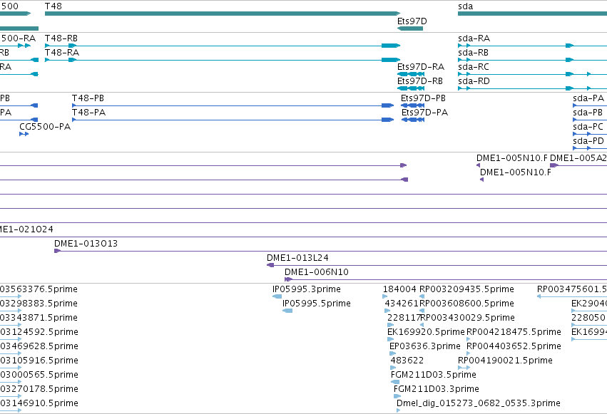607x414 pixels.
Task: Click the DME1-006N10 arrow glyph
Action: (x=288, y=279)
